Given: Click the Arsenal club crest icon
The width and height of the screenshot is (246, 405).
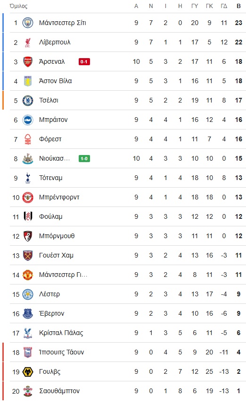Looking at the screenshot, I should 28,61.
